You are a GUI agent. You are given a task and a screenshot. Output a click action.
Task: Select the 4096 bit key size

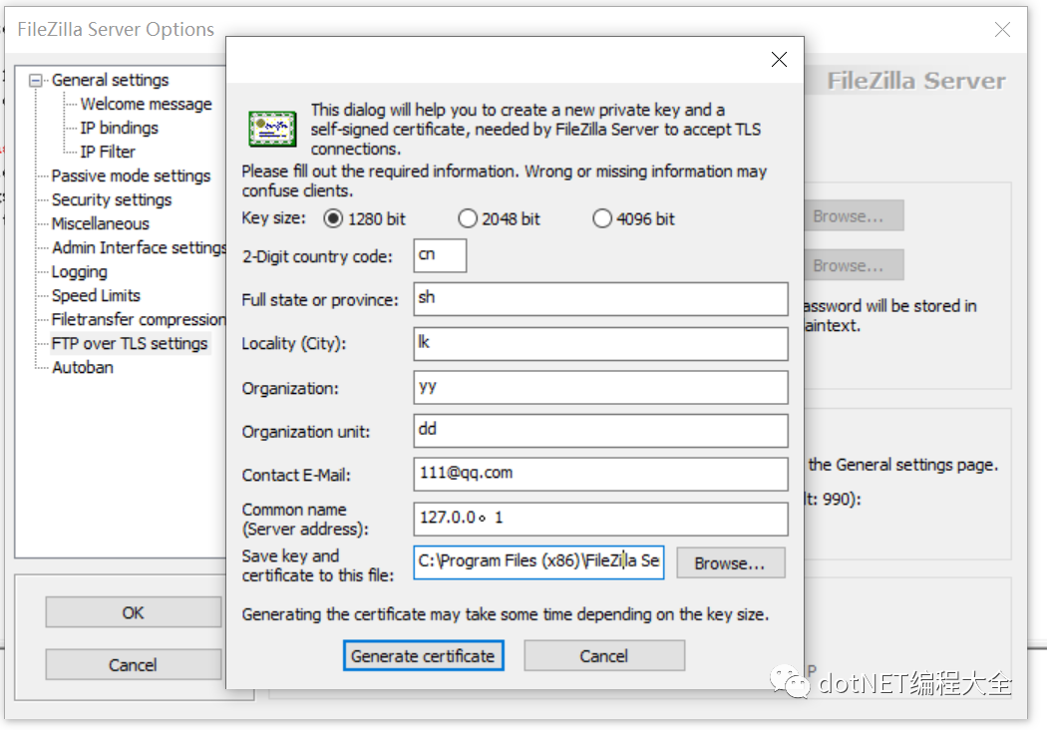601,218
